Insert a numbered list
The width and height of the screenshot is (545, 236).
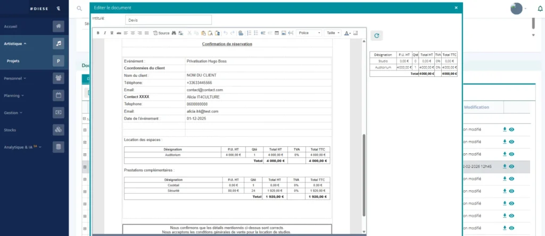249,33
